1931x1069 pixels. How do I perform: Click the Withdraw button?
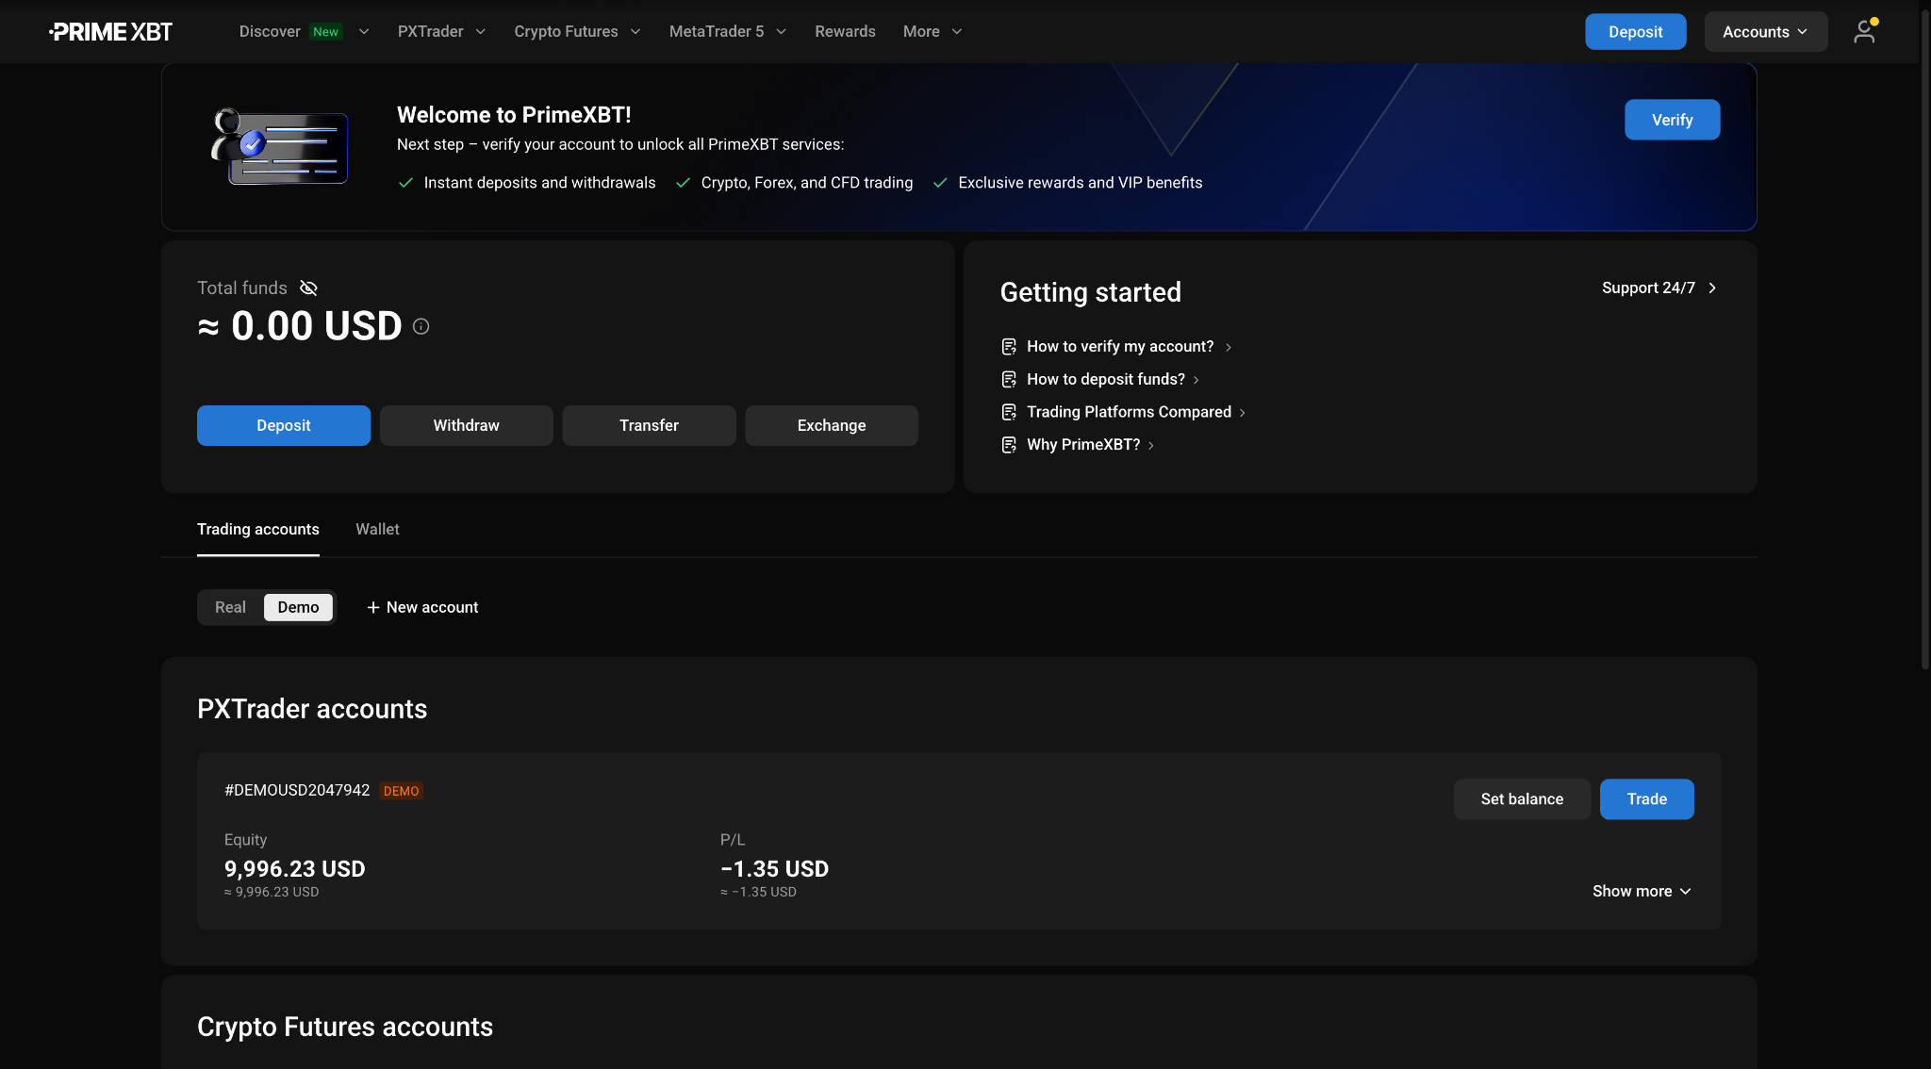[466, 426]
